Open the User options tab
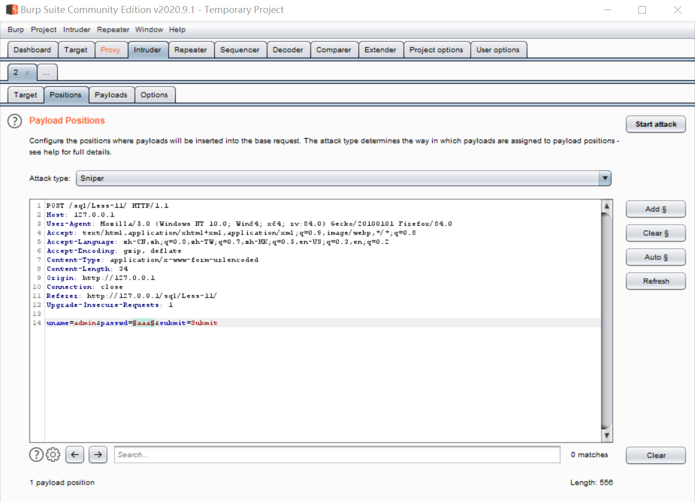The width and height of the screenshot is (695, 502). pos(498,50)
